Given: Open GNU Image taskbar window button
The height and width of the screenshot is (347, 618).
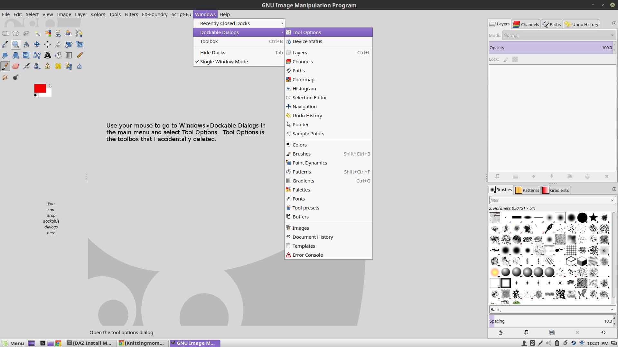Looking at the screenshot, I should tap(195, 343).
